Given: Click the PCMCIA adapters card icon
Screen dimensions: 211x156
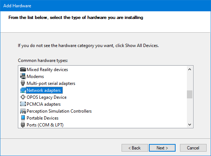Looking at the screenshot, I should tap(23, 104).
